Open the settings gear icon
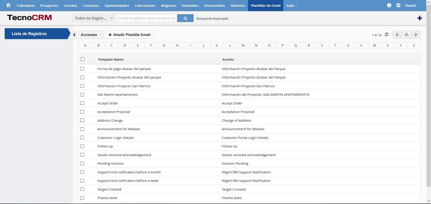Viewport: 431px width, 204px height. tap(398, 5)
